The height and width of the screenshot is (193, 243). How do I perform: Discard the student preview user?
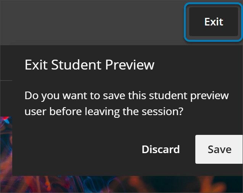161,149
